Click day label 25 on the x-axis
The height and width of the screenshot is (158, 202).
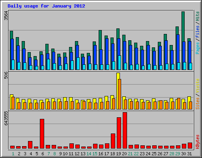(x=154, y=154)
